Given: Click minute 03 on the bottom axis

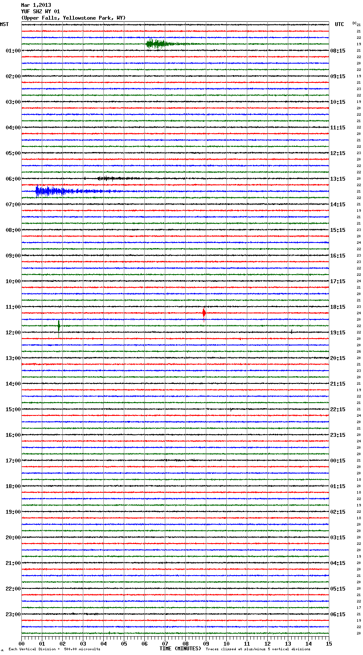Looking at the screenshot, I should click(x=83, y=643).
